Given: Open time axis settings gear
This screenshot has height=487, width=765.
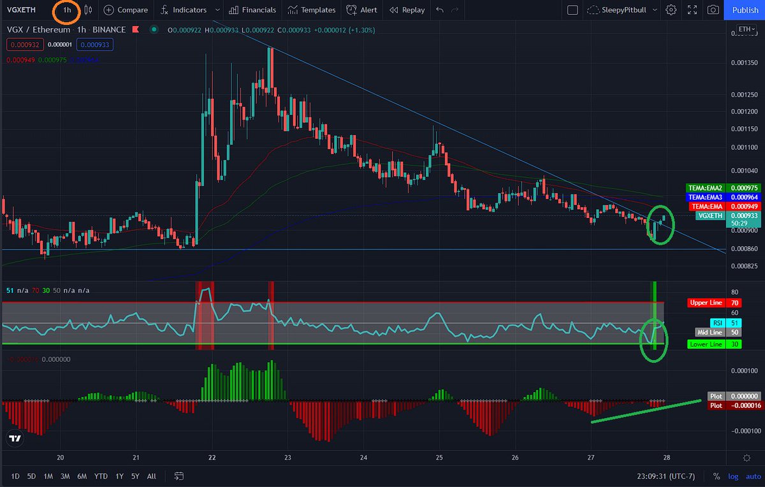Looking at the screenshot, I should pyautogui.click(x=747, y=458).
